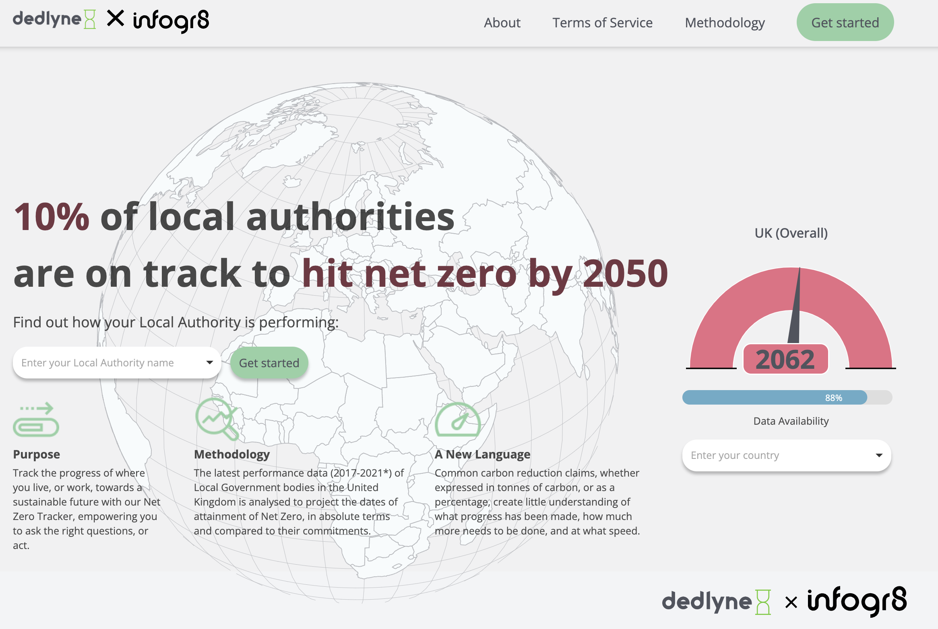938x629 pixels.
Task: Click the 88% Data Availability bar
Action: click(775, 397)
